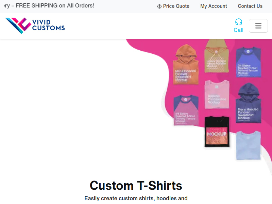Select the tan sponge fleece pullover mockup
The width and height of the screenshot is (272, 204).
point(217,56)
